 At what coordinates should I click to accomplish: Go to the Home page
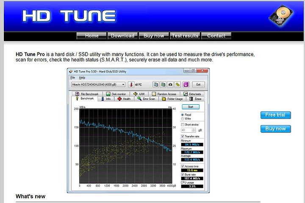(91, 36)
